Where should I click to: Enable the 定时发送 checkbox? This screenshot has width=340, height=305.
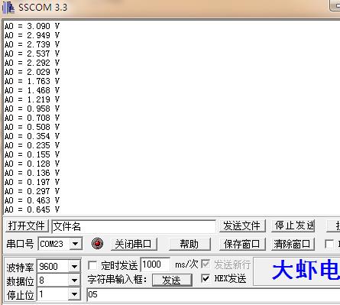(92, 265)
